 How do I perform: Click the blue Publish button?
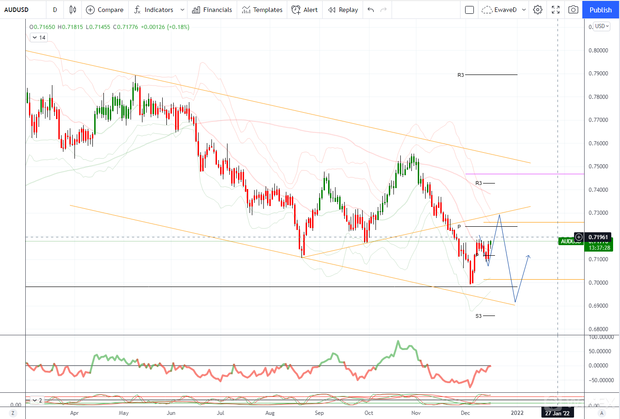tap(600, 10)
